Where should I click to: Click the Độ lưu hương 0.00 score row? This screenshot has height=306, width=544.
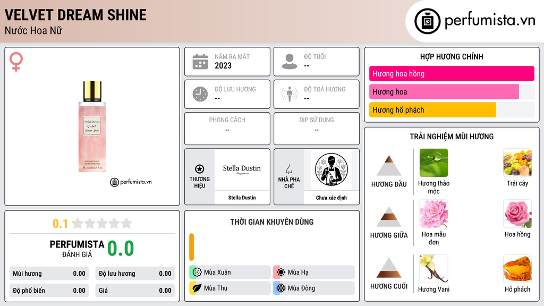click(135, 274)
